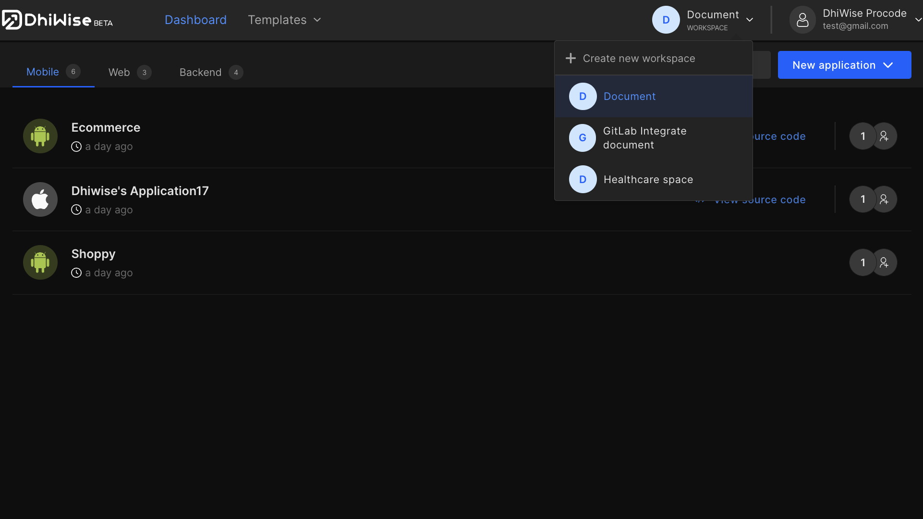Viewport: 923px width, 519px height.
Task: Open the Dashboard page
Action: 195,20
